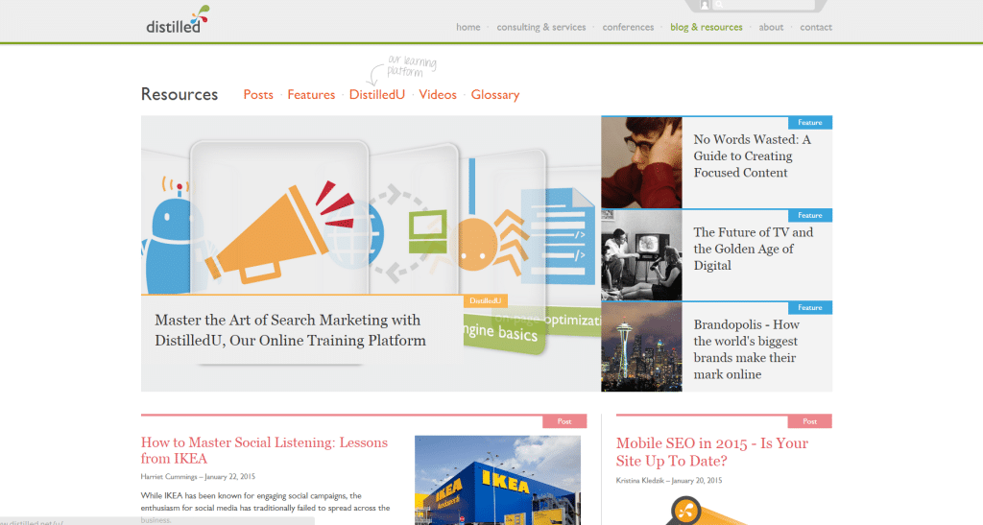Open Master the Art of Search Marketing headline
This screenshot has height=525, width=983.
click(290, 330)
